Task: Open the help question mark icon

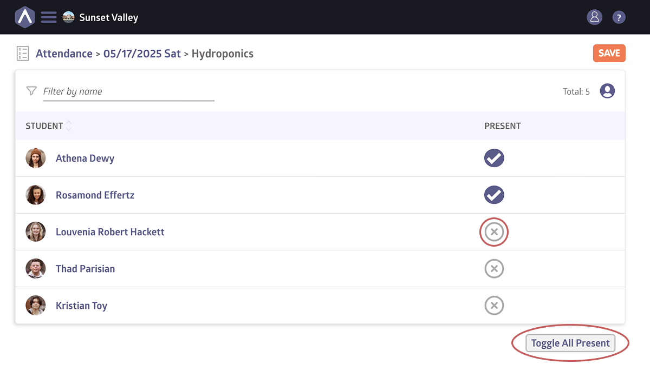Action: [x=619, y=17]
